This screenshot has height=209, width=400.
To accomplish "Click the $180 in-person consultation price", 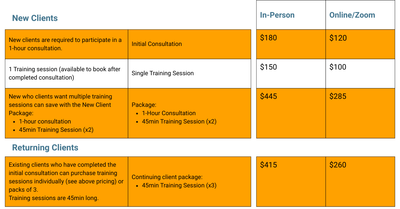I will tap(268, 38).
